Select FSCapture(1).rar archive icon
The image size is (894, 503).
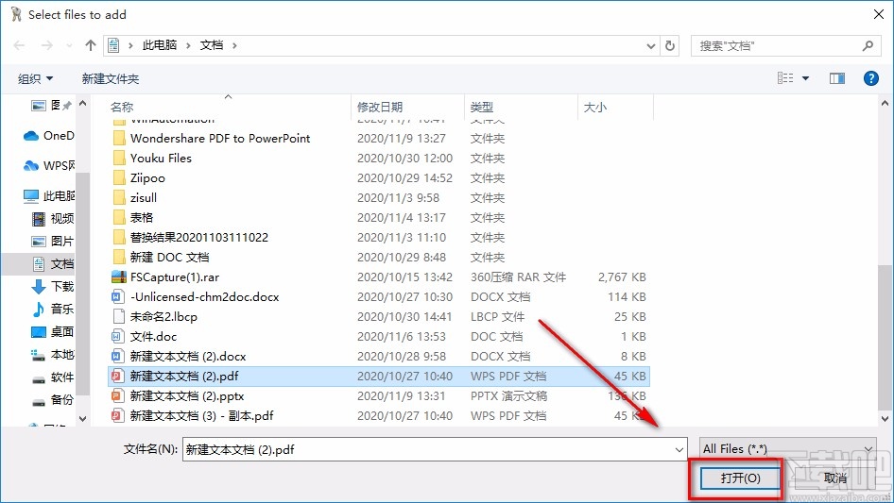118,277
